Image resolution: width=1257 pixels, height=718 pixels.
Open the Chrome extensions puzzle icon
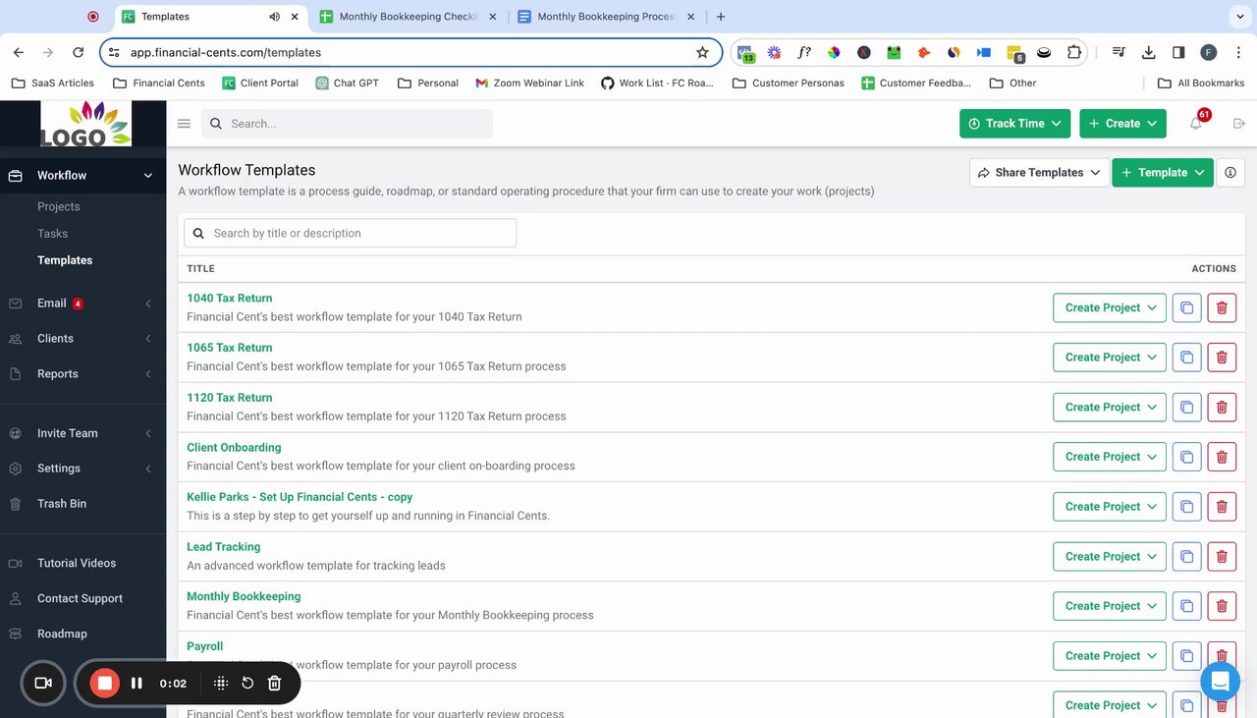tap(1074, 52)
